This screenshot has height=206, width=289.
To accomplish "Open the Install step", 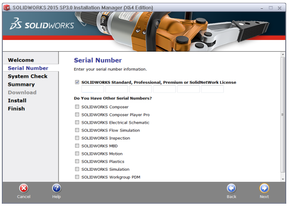I will (17, 100).
